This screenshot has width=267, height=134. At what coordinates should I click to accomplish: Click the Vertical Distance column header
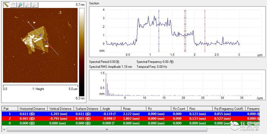click(60, 108)
